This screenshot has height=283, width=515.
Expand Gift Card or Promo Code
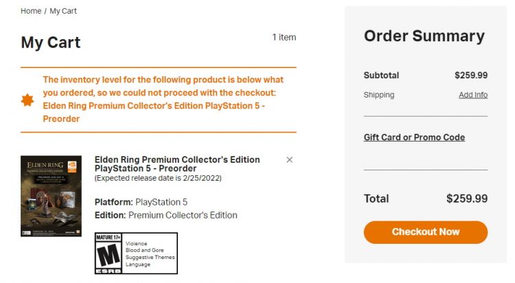coord(414,137)
